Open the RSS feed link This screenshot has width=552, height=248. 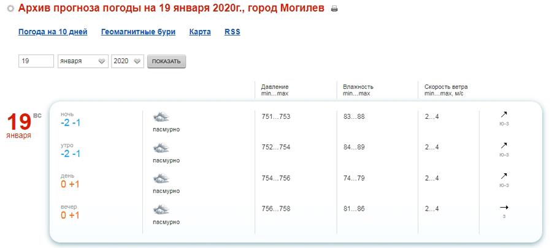click(232, 32)
